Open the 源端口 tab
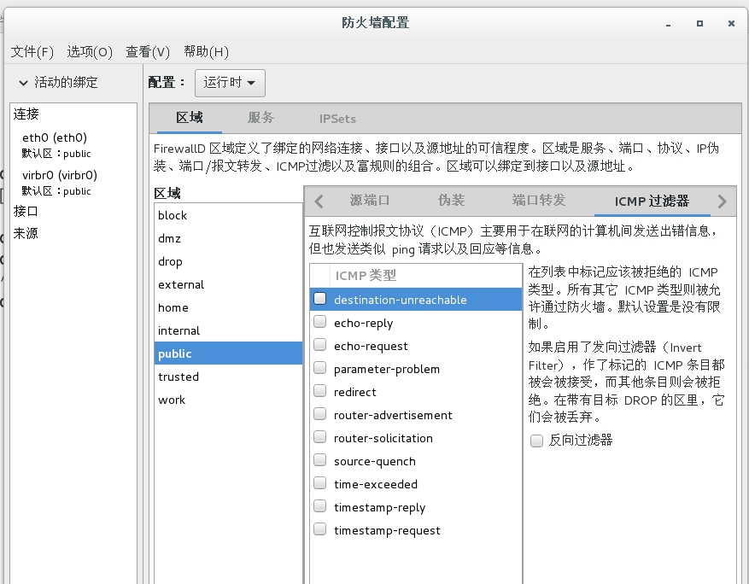 370,201
